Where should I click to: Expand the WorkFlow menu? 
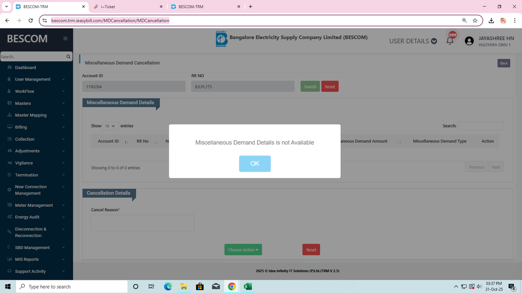(x=36, y=91)
